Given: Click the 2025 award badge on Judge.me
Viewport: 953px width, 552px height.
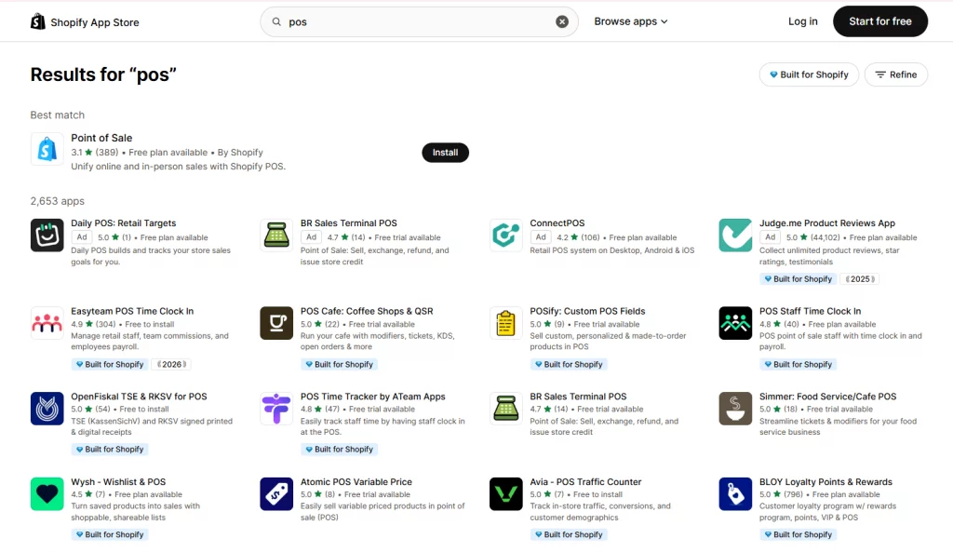Looking at the screenshot, I should [860, 279].
